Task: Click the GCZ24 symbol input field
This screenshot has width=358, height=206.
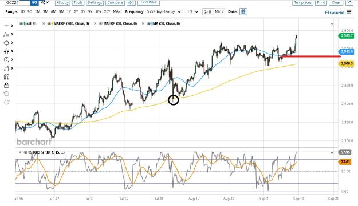Action: tap(17, 2)
